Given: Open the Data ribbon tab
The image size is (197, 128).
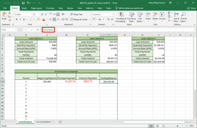Looking at the screenshot, I should [x=61, y=8].
